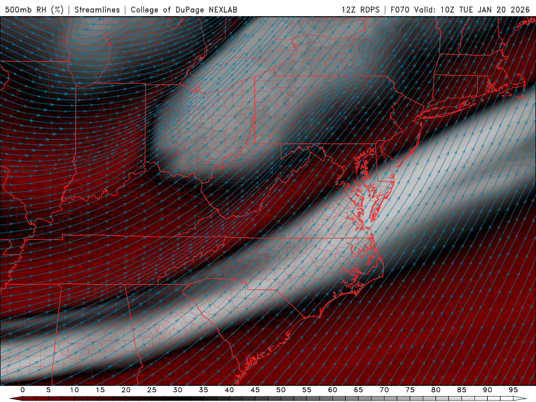Click "College of DuPage NEXLAB" in the header
Screen dimensions: 536x402
(x=184, y=9)
